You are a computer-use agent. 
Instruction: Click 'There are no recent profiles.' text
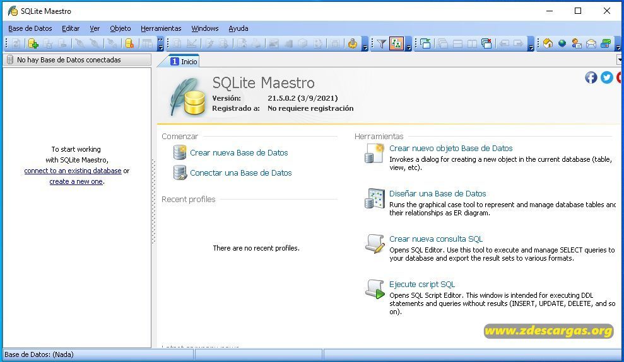(256, 248)
